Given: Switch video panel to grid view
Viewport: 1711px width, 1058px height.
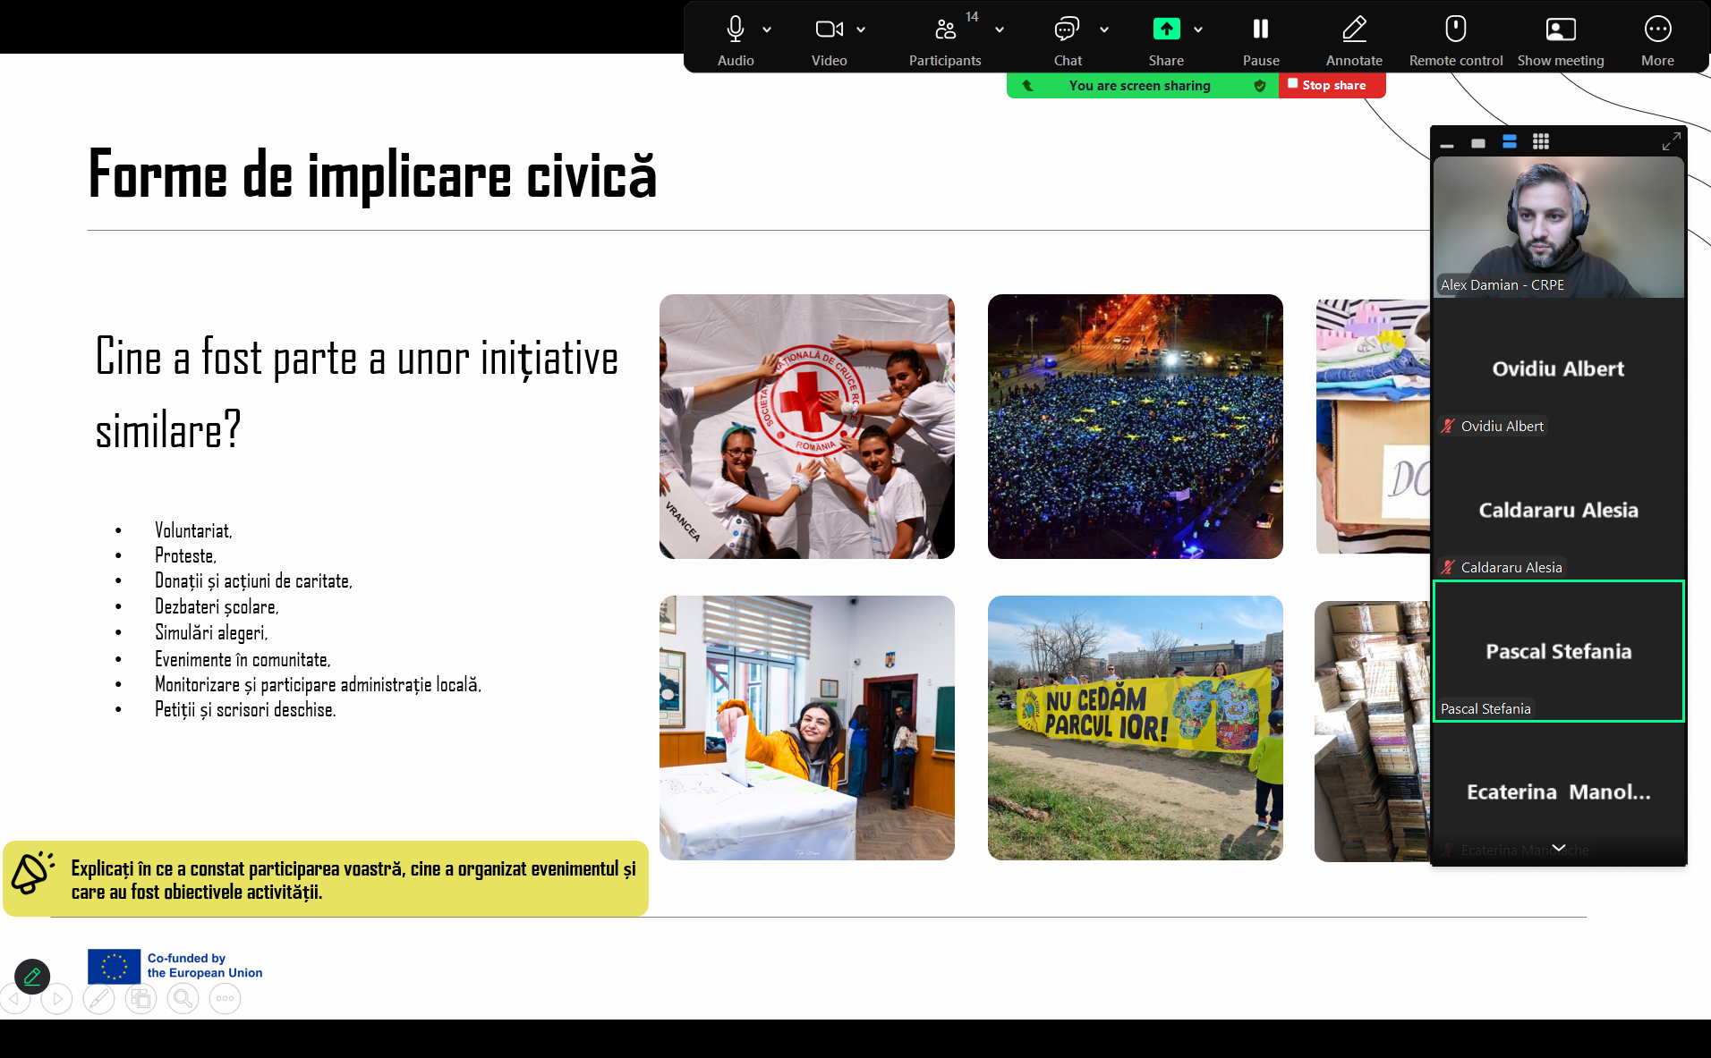Looking at the screenshot, I should 1541,142.
